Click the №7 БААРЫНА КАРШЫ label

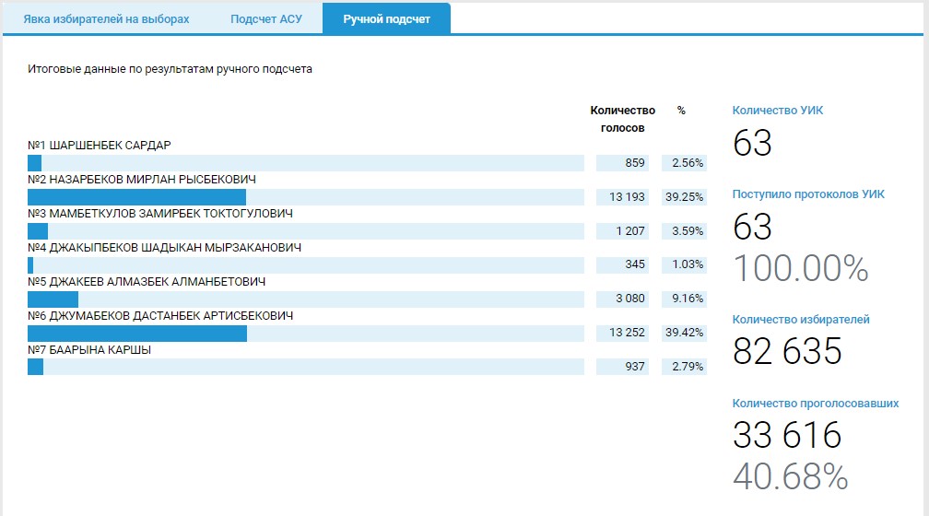89,350
